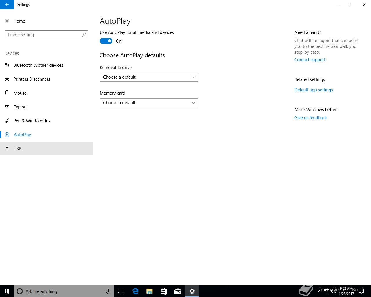The image size is (371, 297).
Task: Launch Microsoft Edge from the taskbar
Action: click(x=135, y=291)
